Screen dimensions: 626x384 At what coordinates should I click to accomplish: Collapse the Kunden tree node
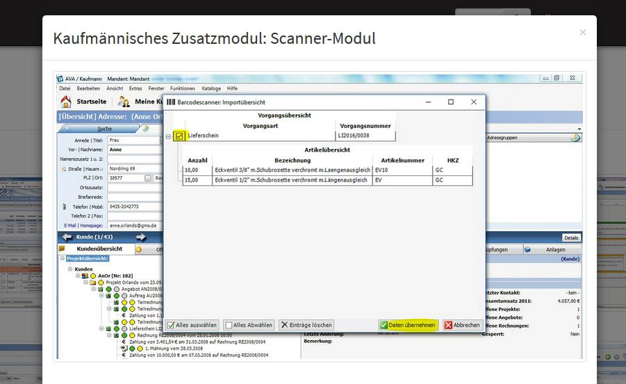pos(70,269)
